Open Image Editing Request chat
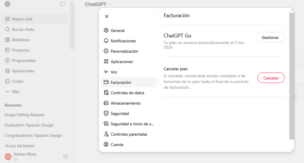304x163 pixels. (x=35, y=115)
